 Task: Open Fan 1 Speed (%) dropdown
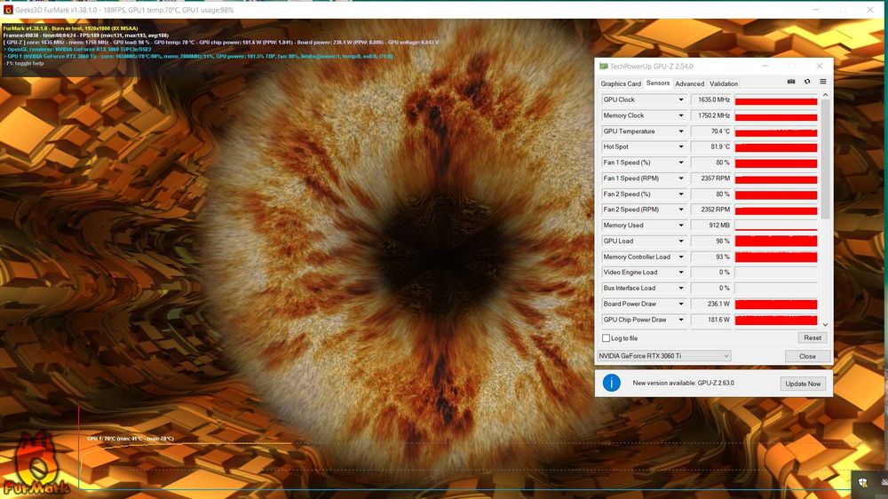pyautogui.click(x=681, y=162)
